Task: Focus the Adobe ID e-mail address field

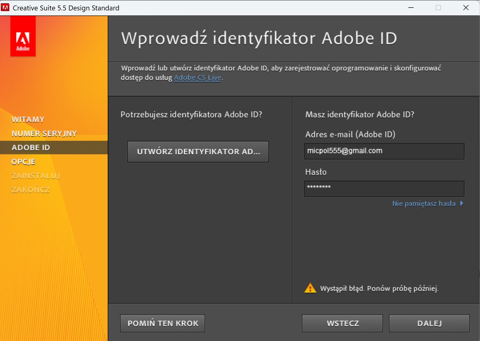Action: click(384, 151)
